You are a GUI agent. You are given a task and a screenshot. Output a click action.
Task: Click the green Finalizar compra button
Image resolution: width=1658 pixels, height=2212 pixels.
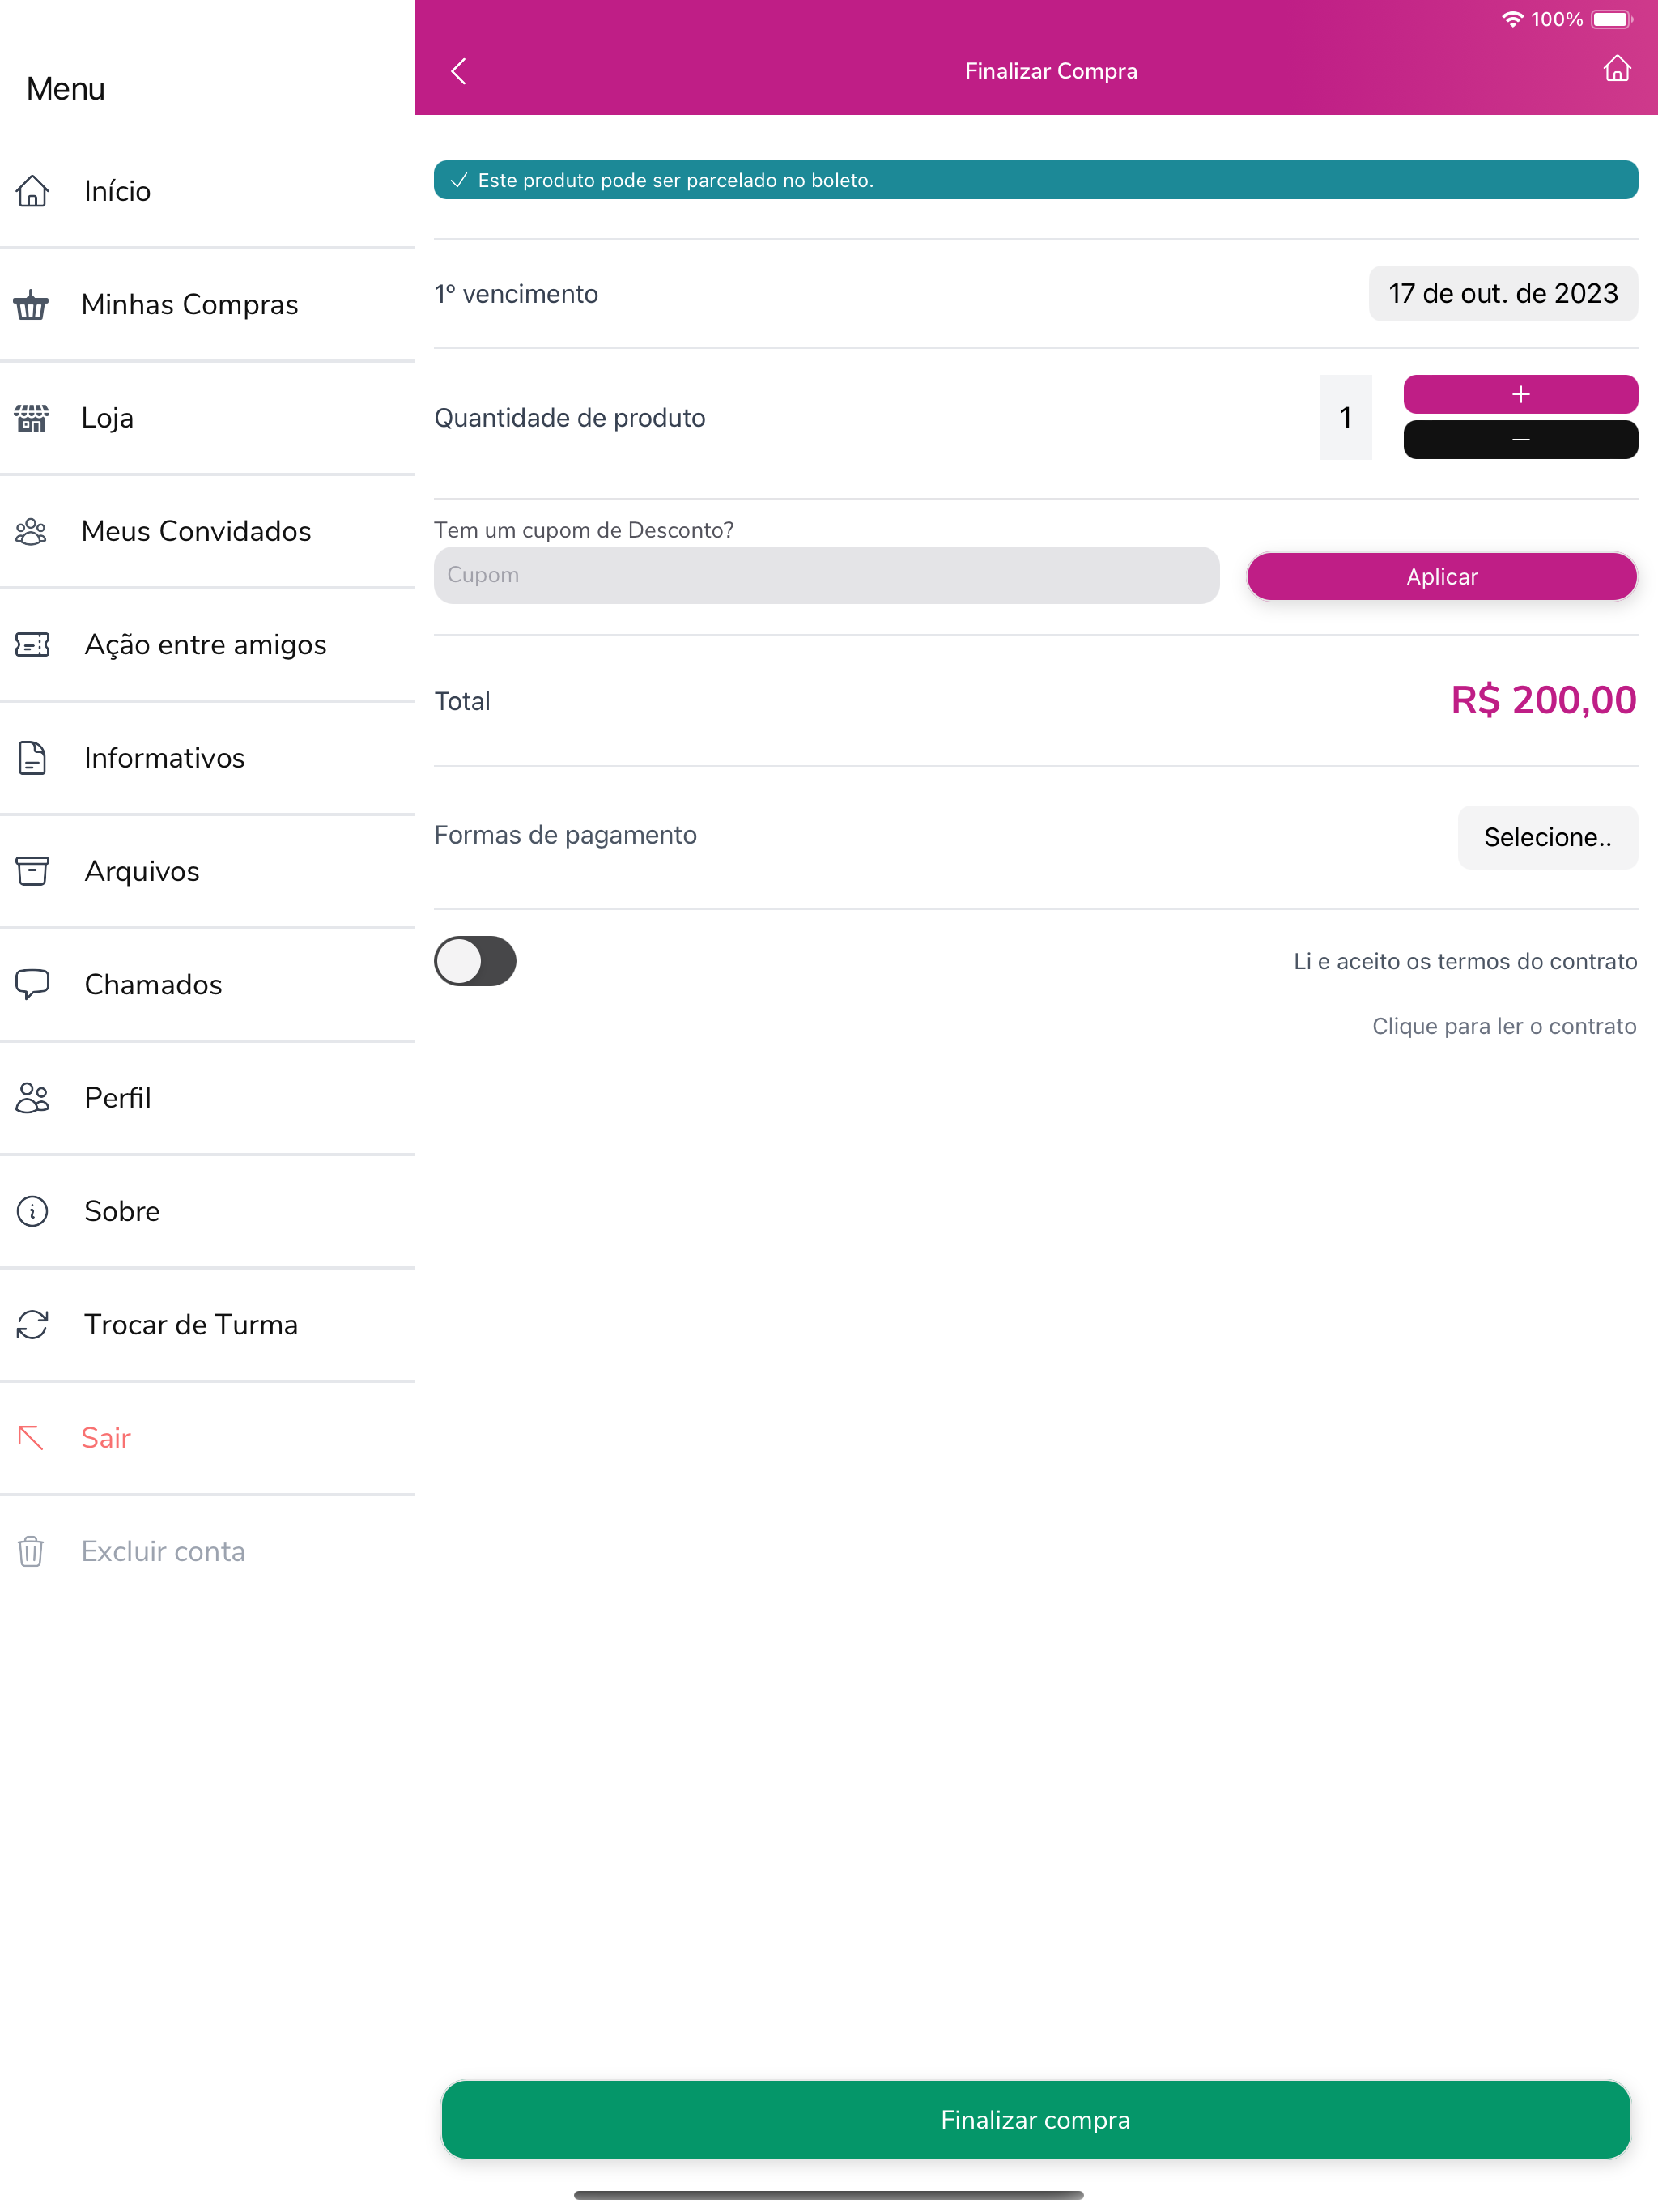1035,2119
